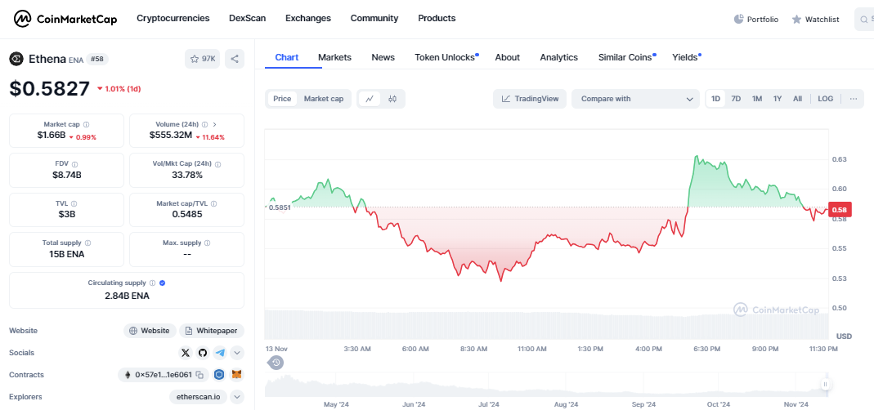874x410 pixels.
Task: Click TVL info icon
Action: click(74, 204)
